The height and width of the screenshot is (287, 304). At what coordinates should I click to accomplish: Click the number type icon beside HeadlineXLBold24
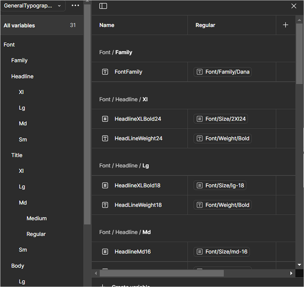coord(105,119)
